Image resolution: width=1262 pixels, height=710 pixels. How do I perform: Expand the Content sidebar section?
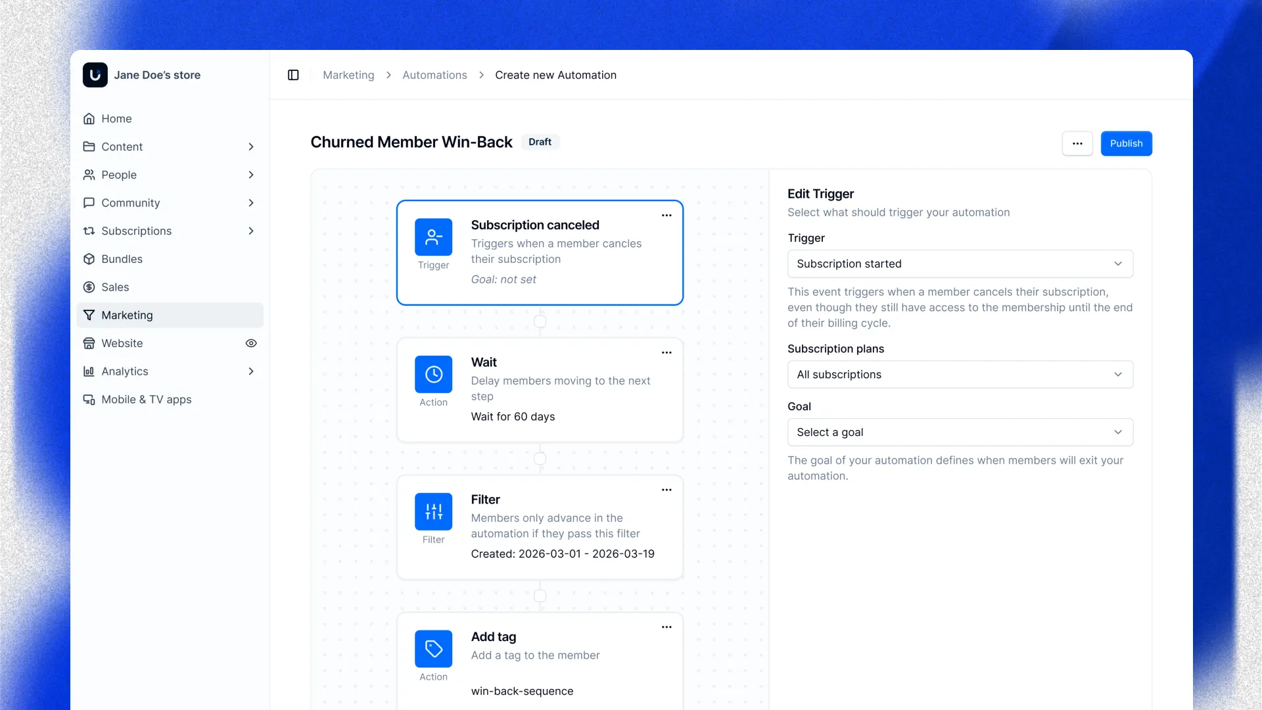(250, 147)
